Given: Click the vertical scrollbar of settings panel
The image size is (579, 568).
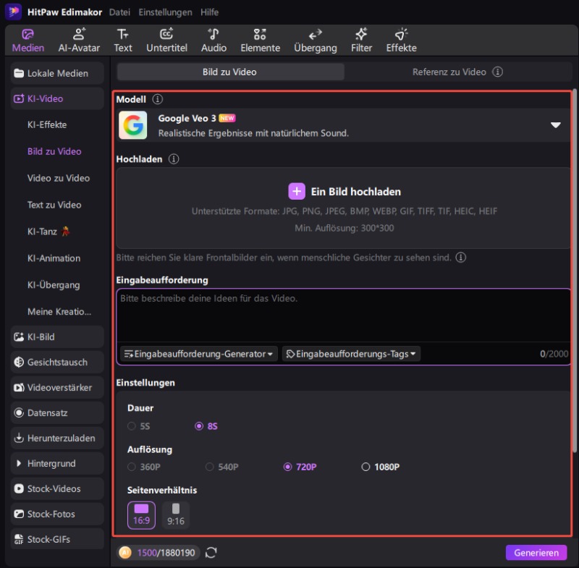Looking at the screenshot, I should pos(574,271).
